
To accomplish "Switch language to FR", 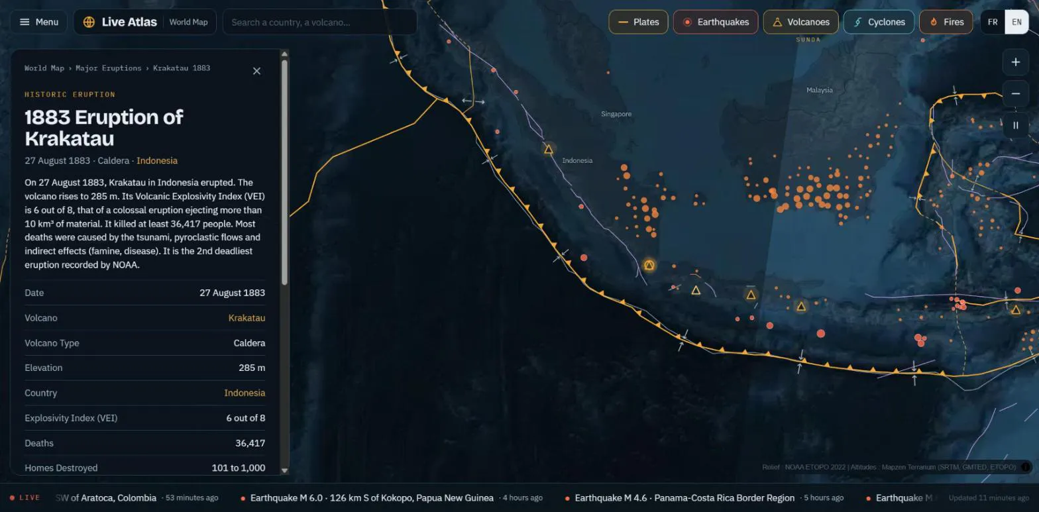I will coord(993,22).
